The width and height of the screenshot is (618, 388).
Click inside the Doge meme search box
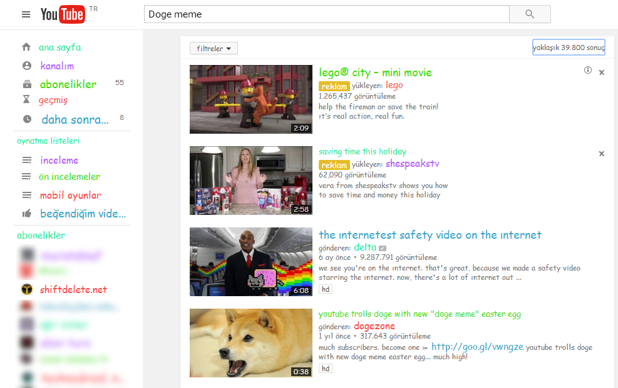[327, 14]
